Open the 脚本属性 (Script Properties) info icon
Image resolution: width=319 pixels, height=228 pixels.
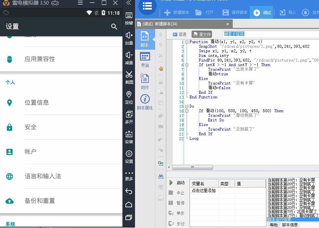[x=145, y=102]
